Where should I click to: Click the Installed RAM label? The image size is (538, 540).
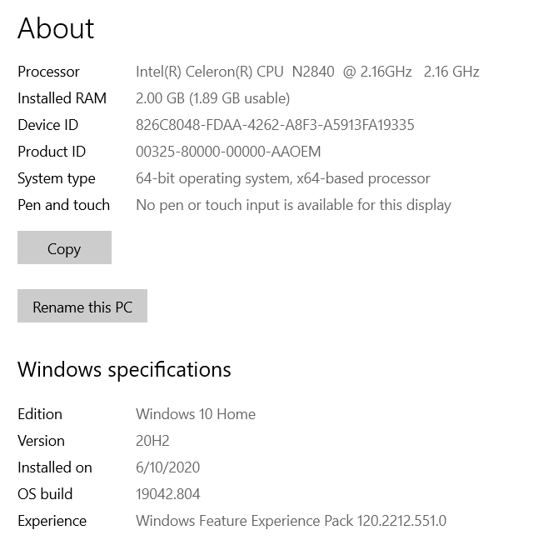pyautogui.click(x=62, y=98)
